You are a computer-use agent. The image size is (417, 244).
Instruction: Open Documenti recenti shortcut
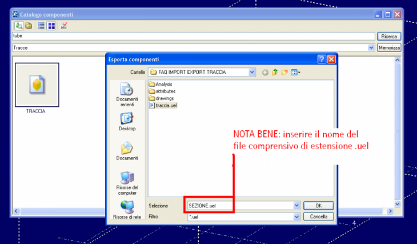click(127, 95)
